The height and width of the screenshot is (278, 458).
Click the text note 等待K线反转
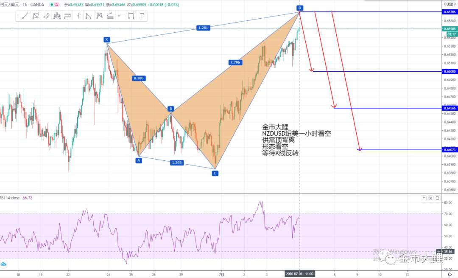click(280, 153)
